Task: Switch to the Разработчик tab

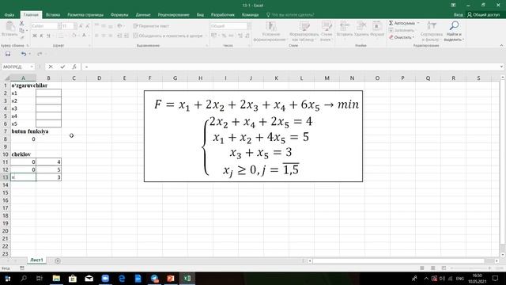Action: (x=223, y=15)
